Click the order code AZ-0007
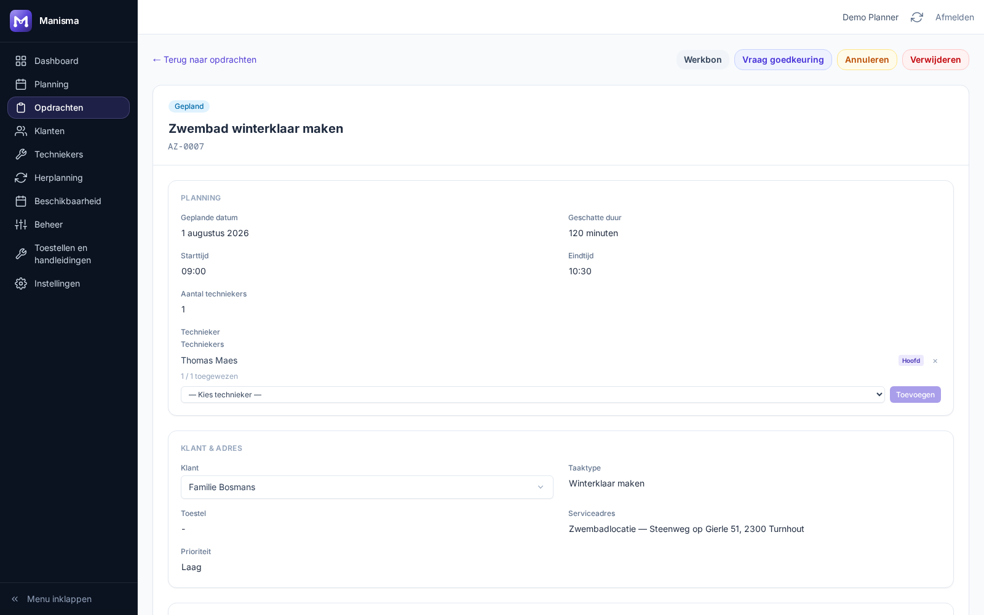The width and height of the screenshot is (984, 615). click(186, 146)
